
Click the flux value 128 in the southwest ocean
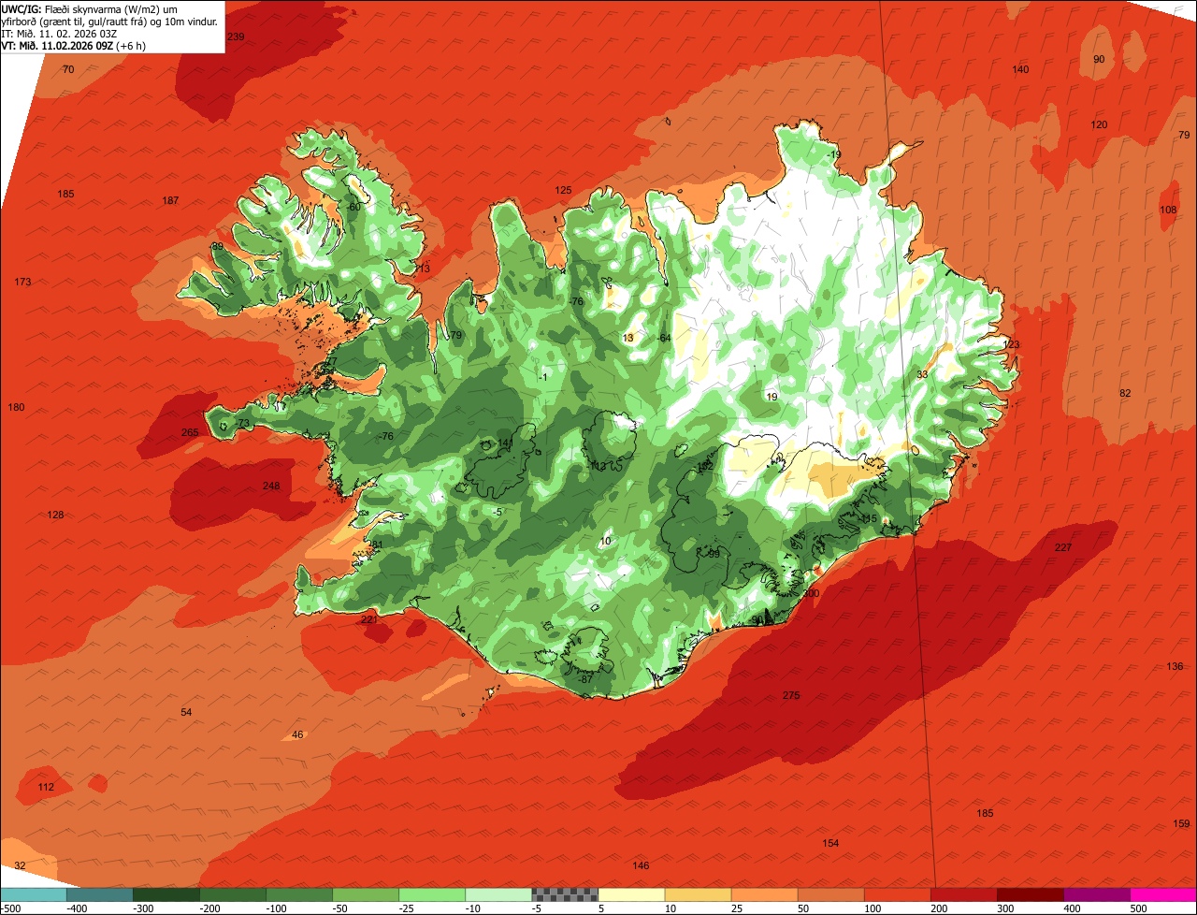[56, 516]
